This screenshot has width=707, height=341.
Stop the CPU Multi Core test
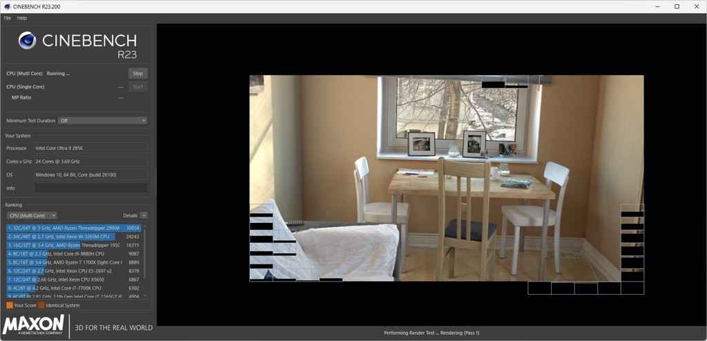click(x=138, y=74)
